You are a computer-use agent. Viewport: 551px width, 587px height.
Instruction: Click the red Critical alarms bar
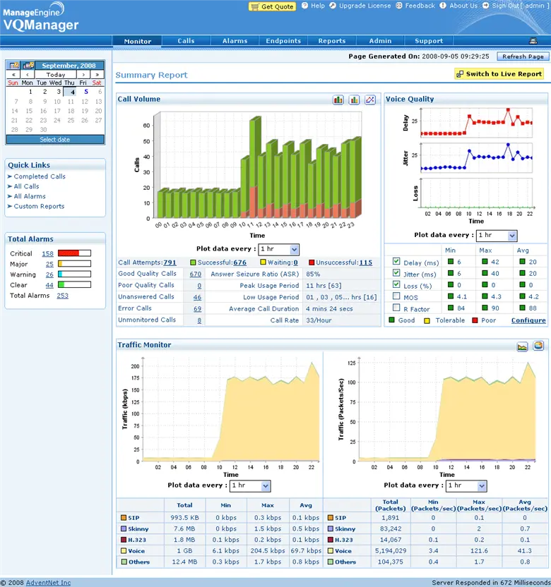pos(73,253)
